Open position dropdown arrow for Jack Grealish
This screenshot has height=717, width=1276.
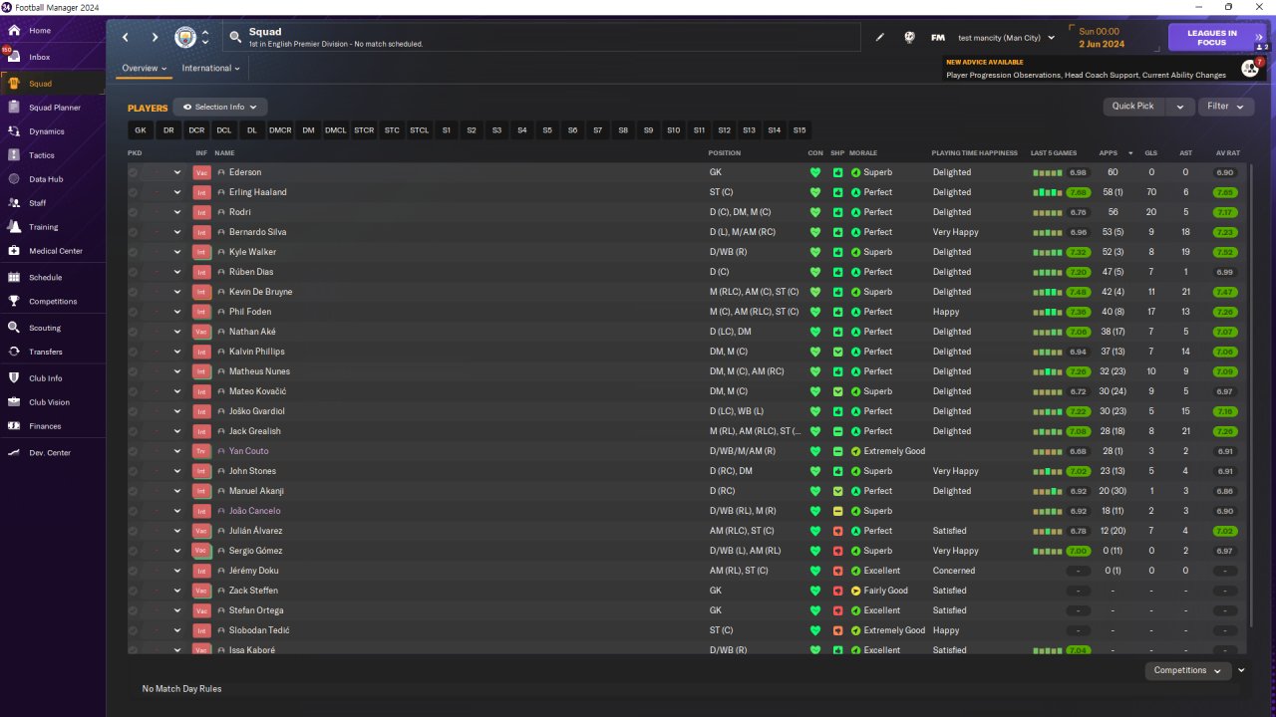tap(177, 431)
